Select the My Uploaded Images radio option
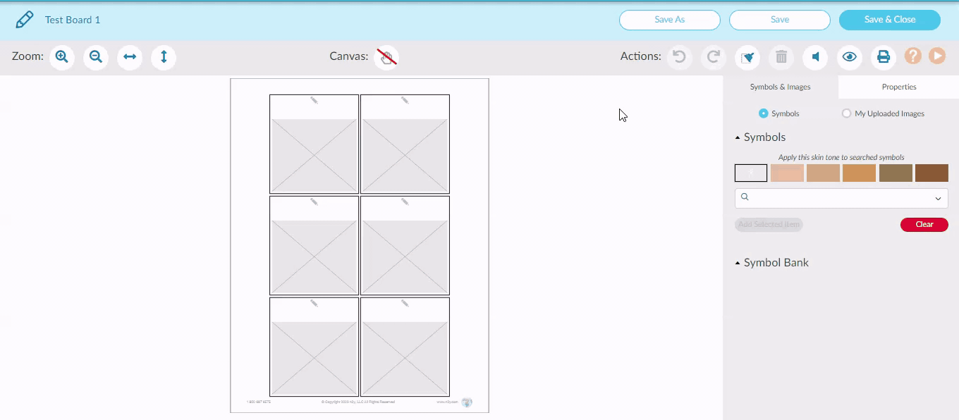959x420 pixels. 846,113
